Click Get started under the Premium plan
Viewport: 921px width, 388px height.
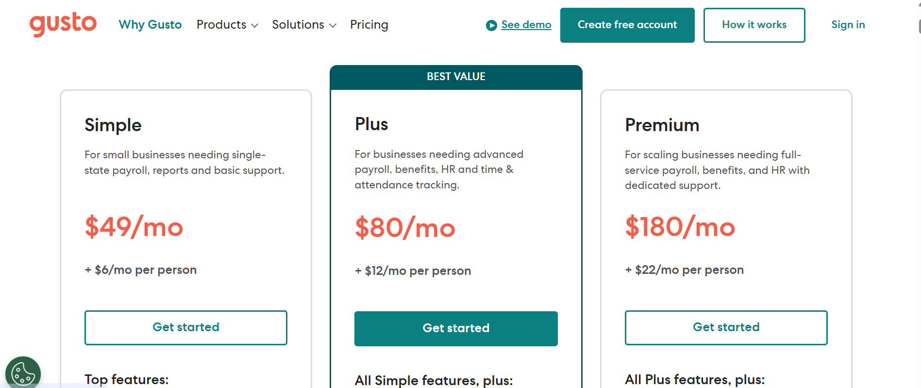[x=725, y=327]
